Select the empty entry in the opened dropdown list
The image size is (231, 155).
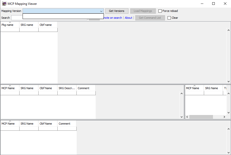tap(63, 16)
